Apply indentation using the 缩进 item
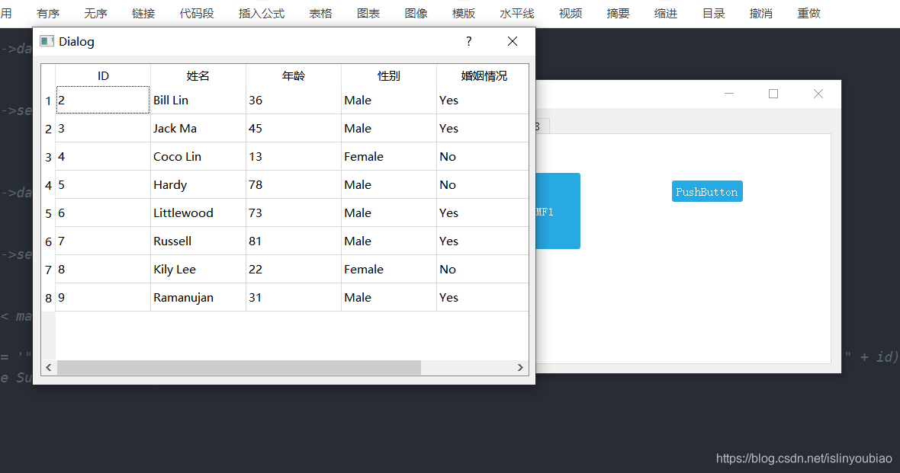This screenshot has width=900, height=473. pos(666,13)
